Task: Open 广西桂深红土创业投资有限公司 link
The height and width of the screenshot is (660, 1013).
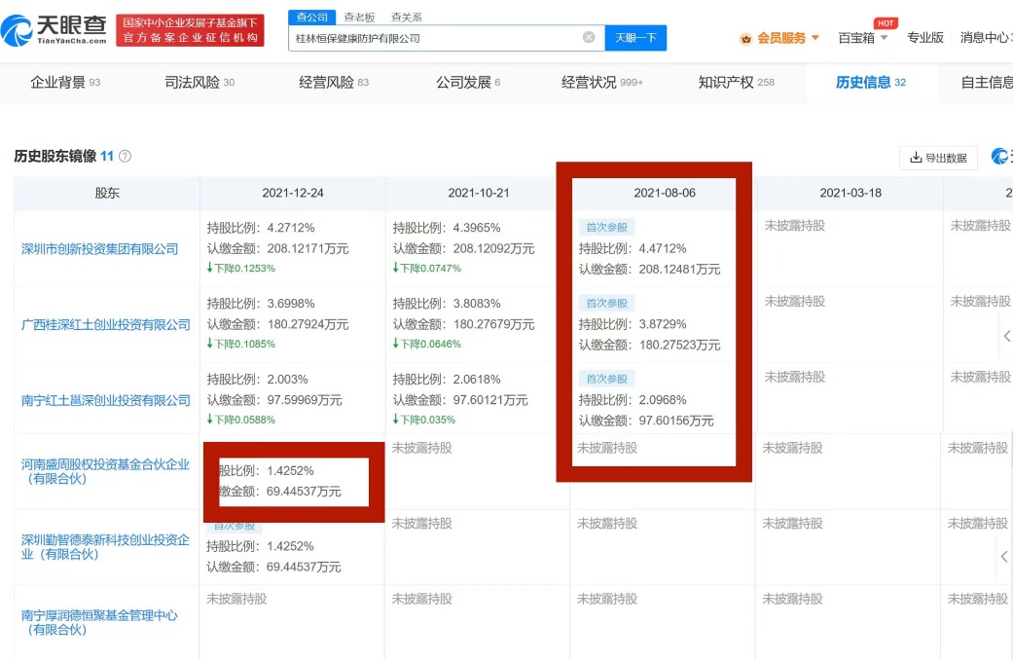Action: [106, 325]
